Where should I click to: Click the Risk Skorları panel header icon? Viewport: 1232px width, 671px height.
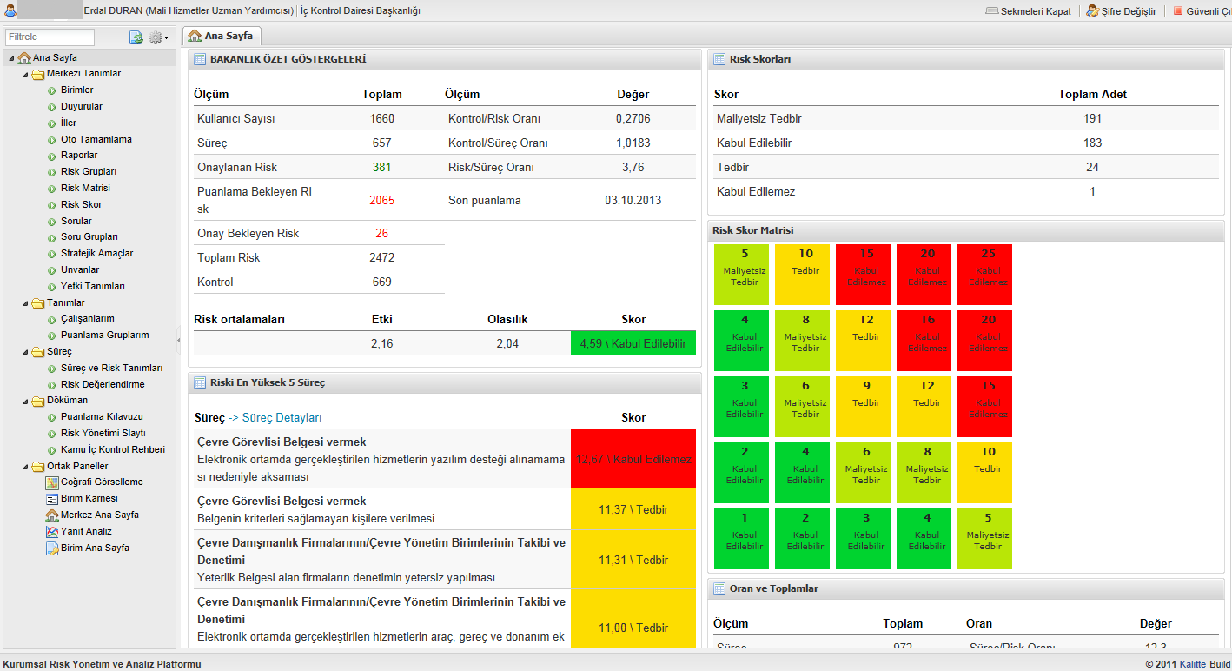[719, 59]
